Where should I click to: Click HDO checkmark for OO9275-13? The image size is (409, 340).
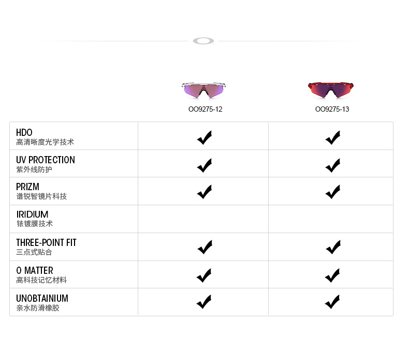point(332,137)
